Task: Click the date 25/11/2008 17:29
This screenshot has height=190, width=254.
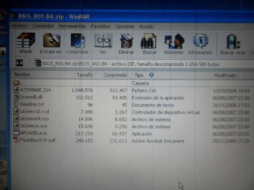Action: pyautogui.click(x=231, y=141)
